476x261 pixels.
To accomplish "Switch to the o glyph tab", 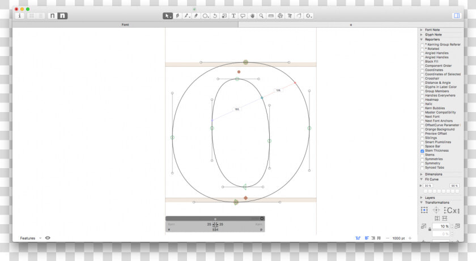I will click(351, 24).
